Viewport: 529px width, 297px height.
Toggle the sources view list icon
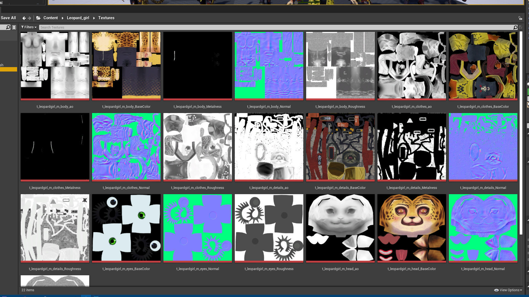(14, 27)
